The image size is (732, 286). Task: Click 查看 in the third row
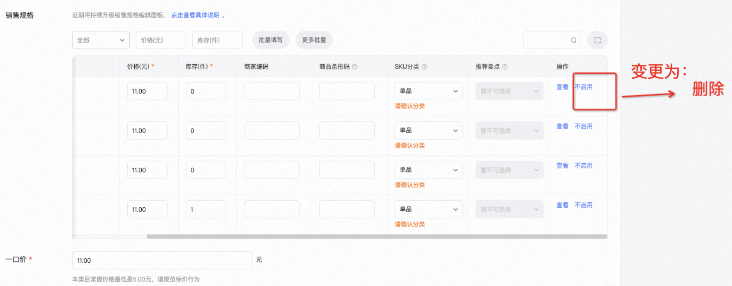click(x=562, y=165)
